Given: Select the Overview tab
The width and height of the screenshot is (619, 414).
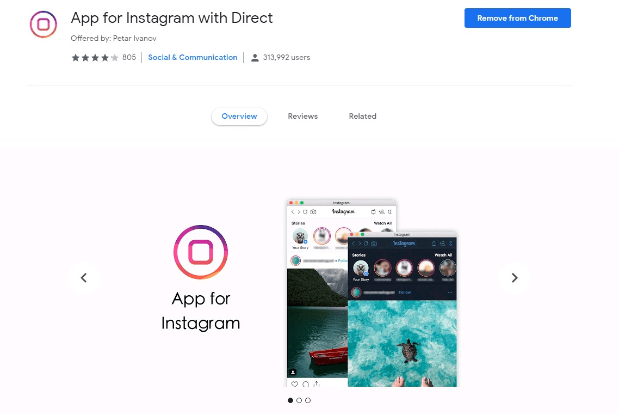Looking at the screenshot, I should click(239, 116).
